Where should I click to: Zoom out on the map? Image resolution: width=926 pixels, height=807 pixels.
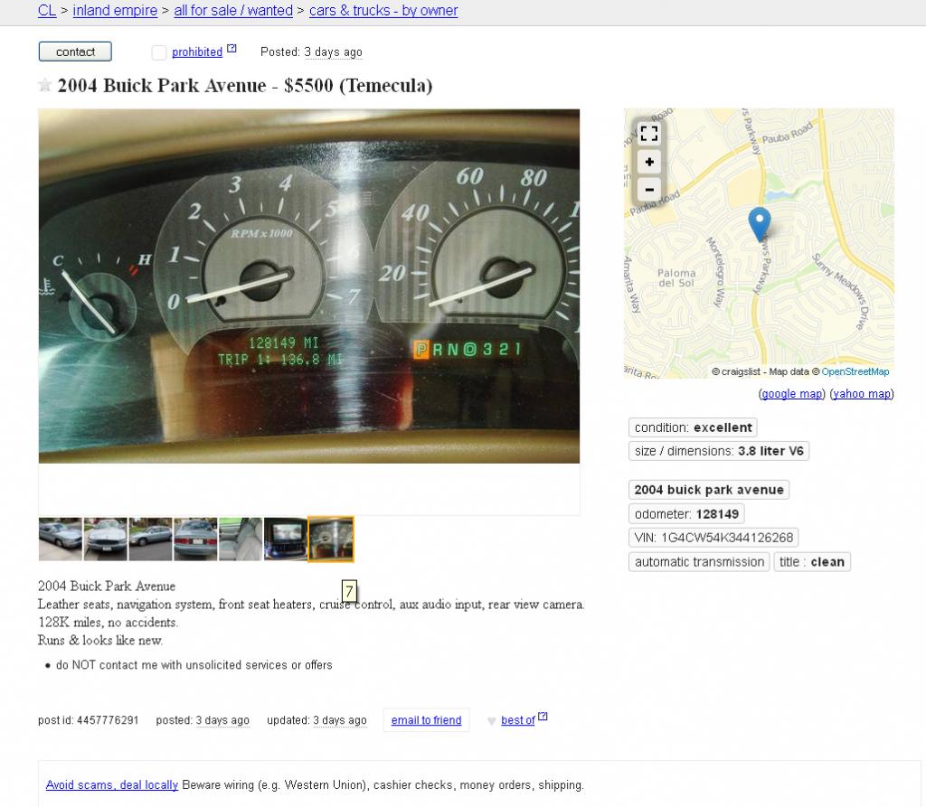(x=649, y=190)
